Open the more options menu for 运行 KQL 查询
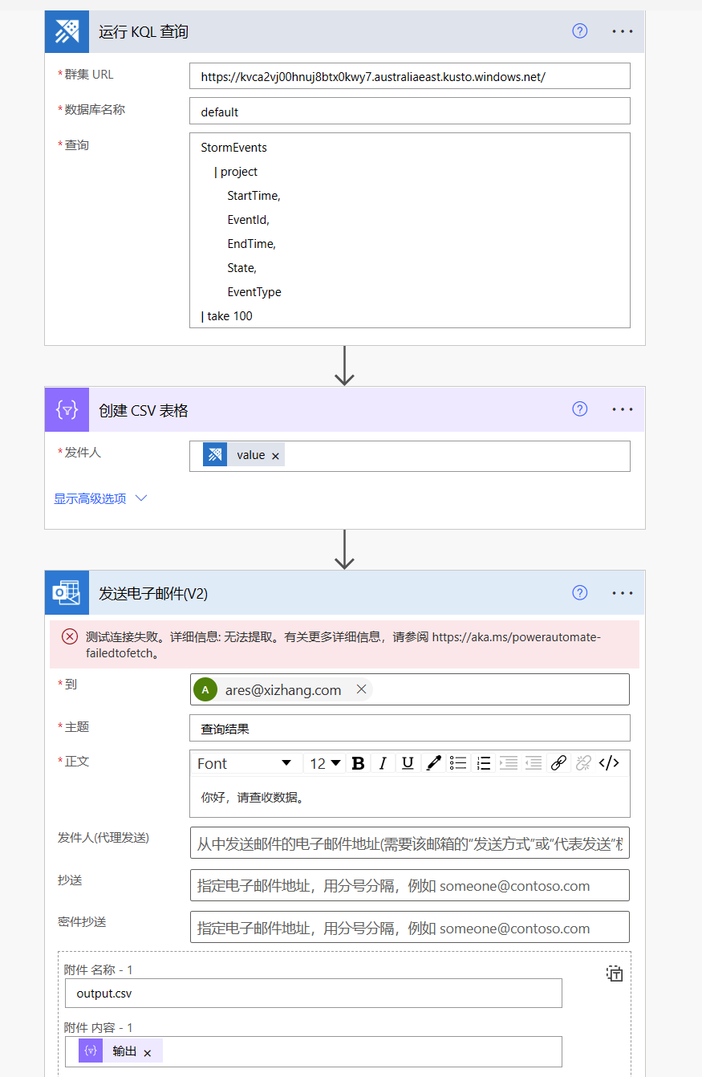The image size is (702, 1077). [x=623, y=31]
